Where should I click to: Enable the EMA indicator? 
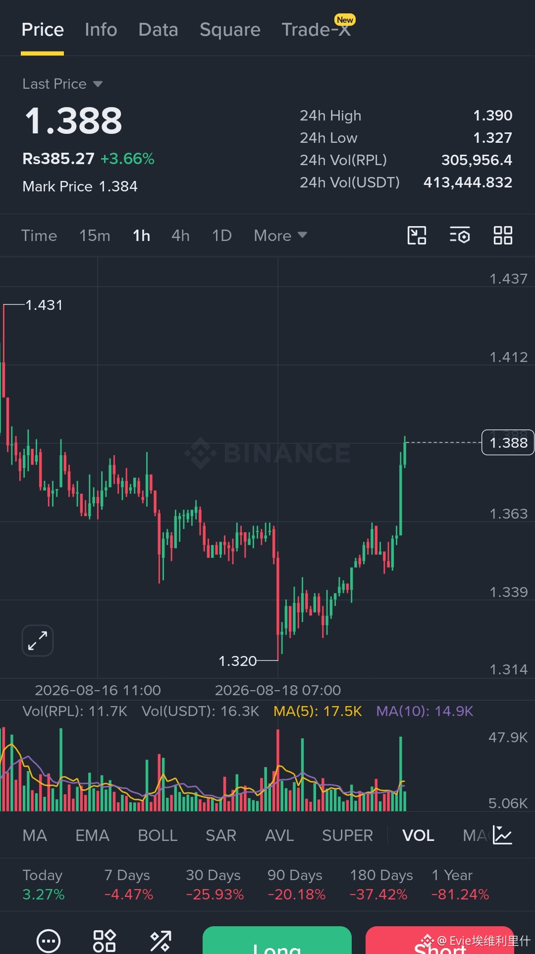92,835
